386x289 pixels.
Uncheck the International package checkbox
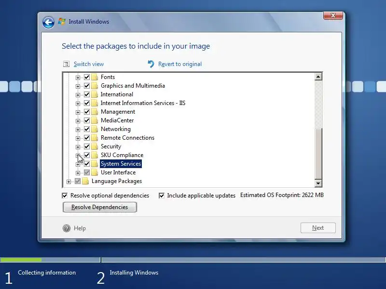[x=87, y=94]
